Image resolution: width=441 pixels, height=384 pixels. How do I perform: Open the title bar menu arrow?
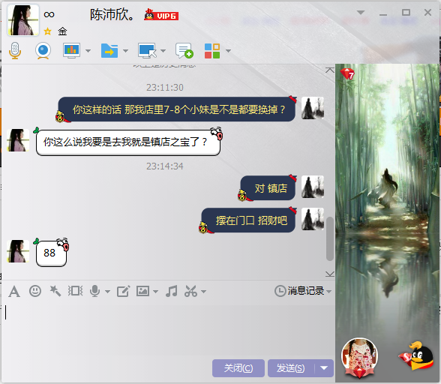[361, 13]
